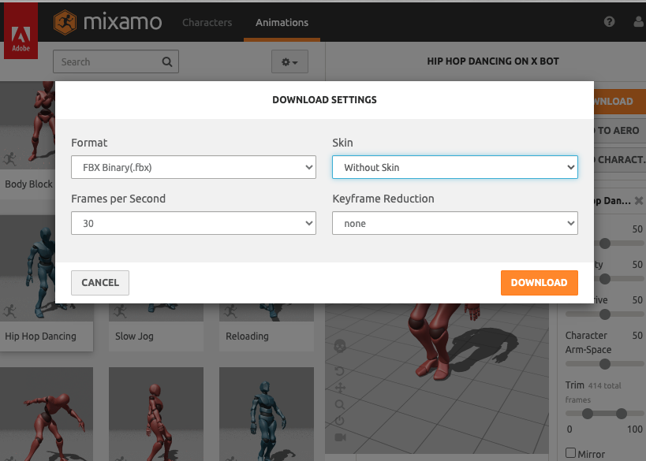Click the power icon in viewer toolbar
646x461 pixels.
pos(339,421)
